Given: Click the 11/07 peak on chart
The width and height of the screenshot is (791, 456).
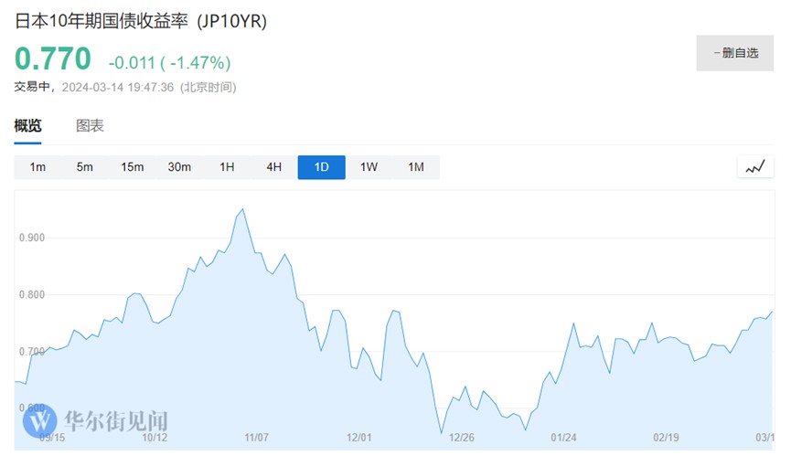Looking at the screenshot, I should point(241,210).
